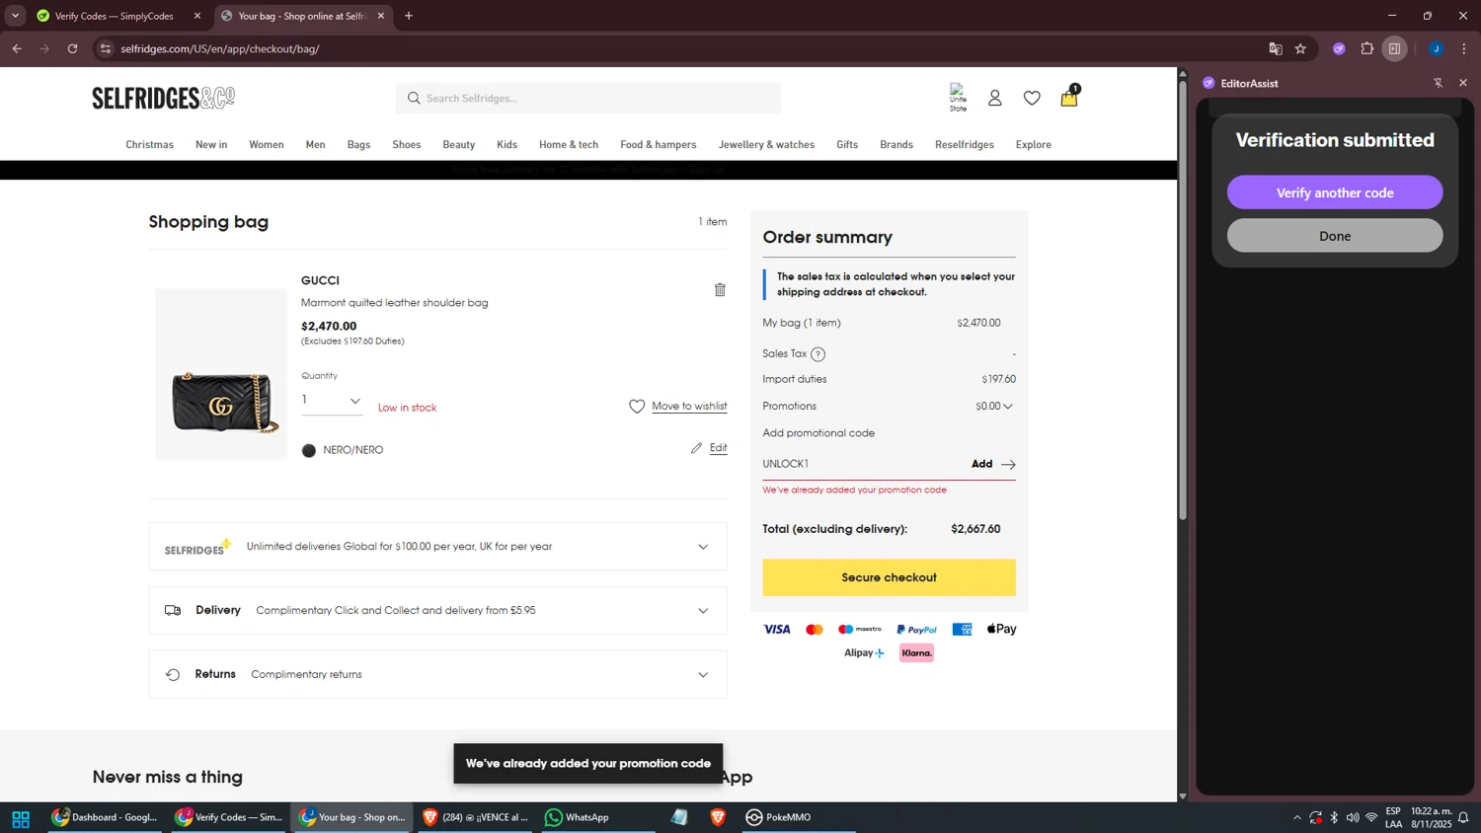Open the Chrome profile avatar J
Viewport: 1481px width, 833px height.
[x=1436, y=48]
